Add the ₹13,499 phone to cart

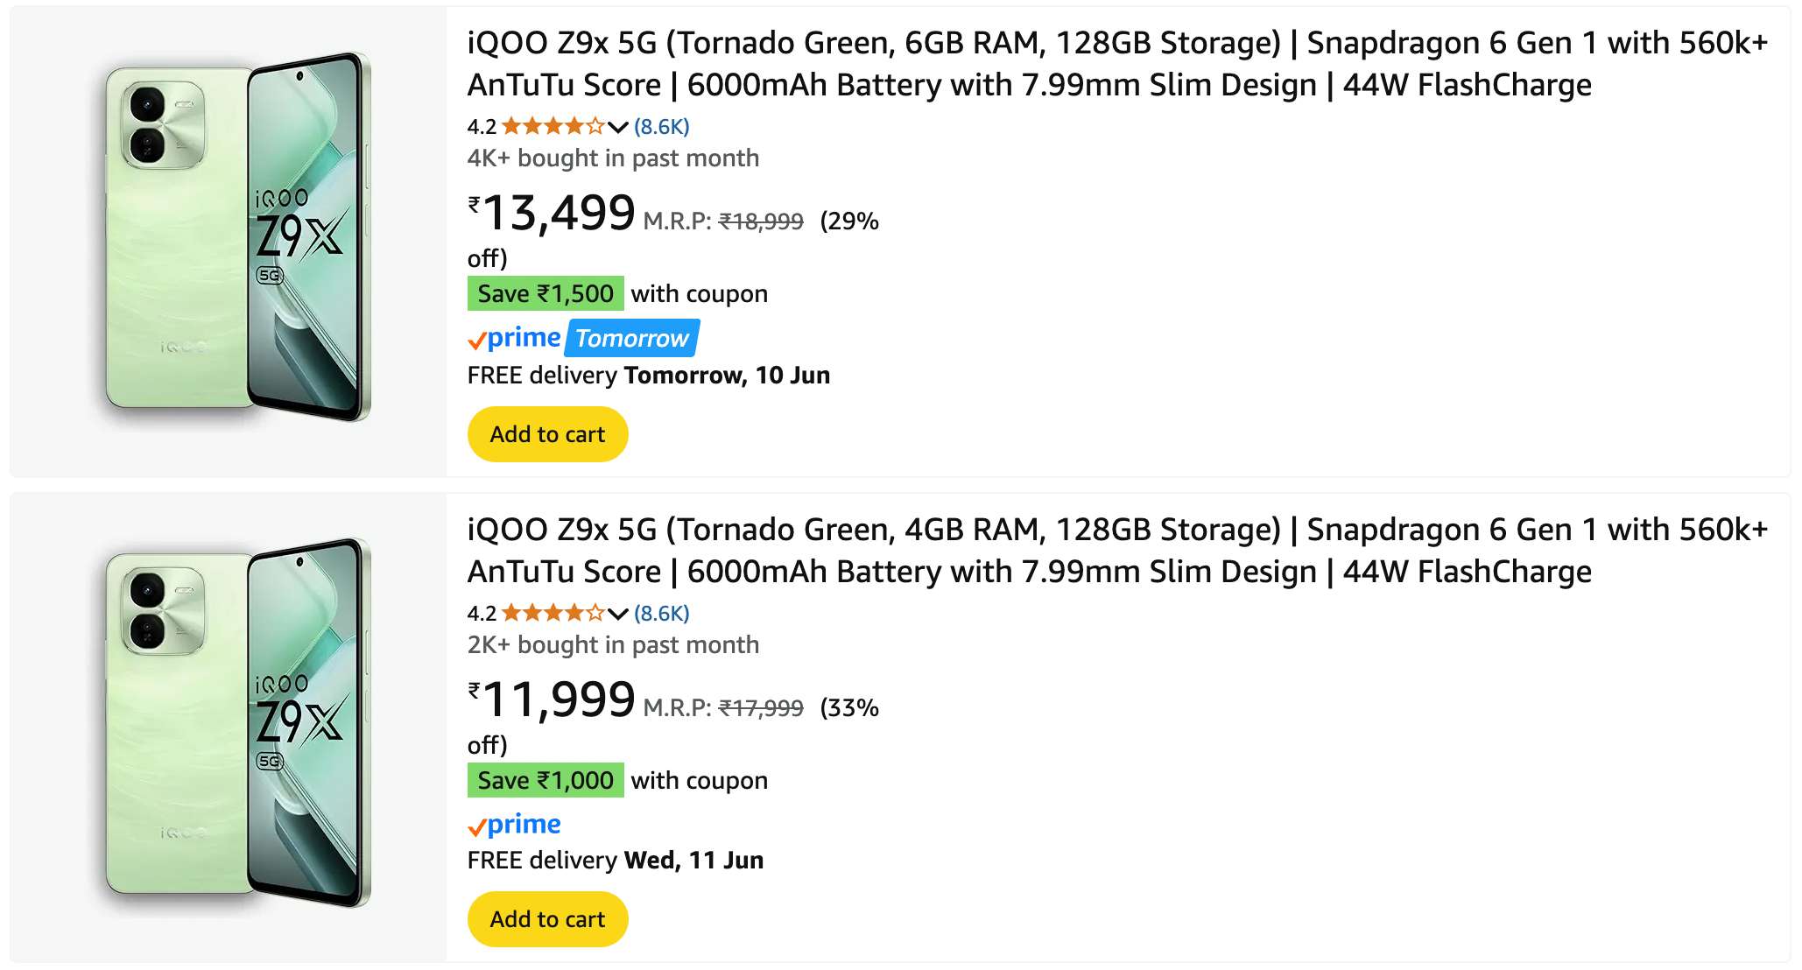[x=548, y=434]
